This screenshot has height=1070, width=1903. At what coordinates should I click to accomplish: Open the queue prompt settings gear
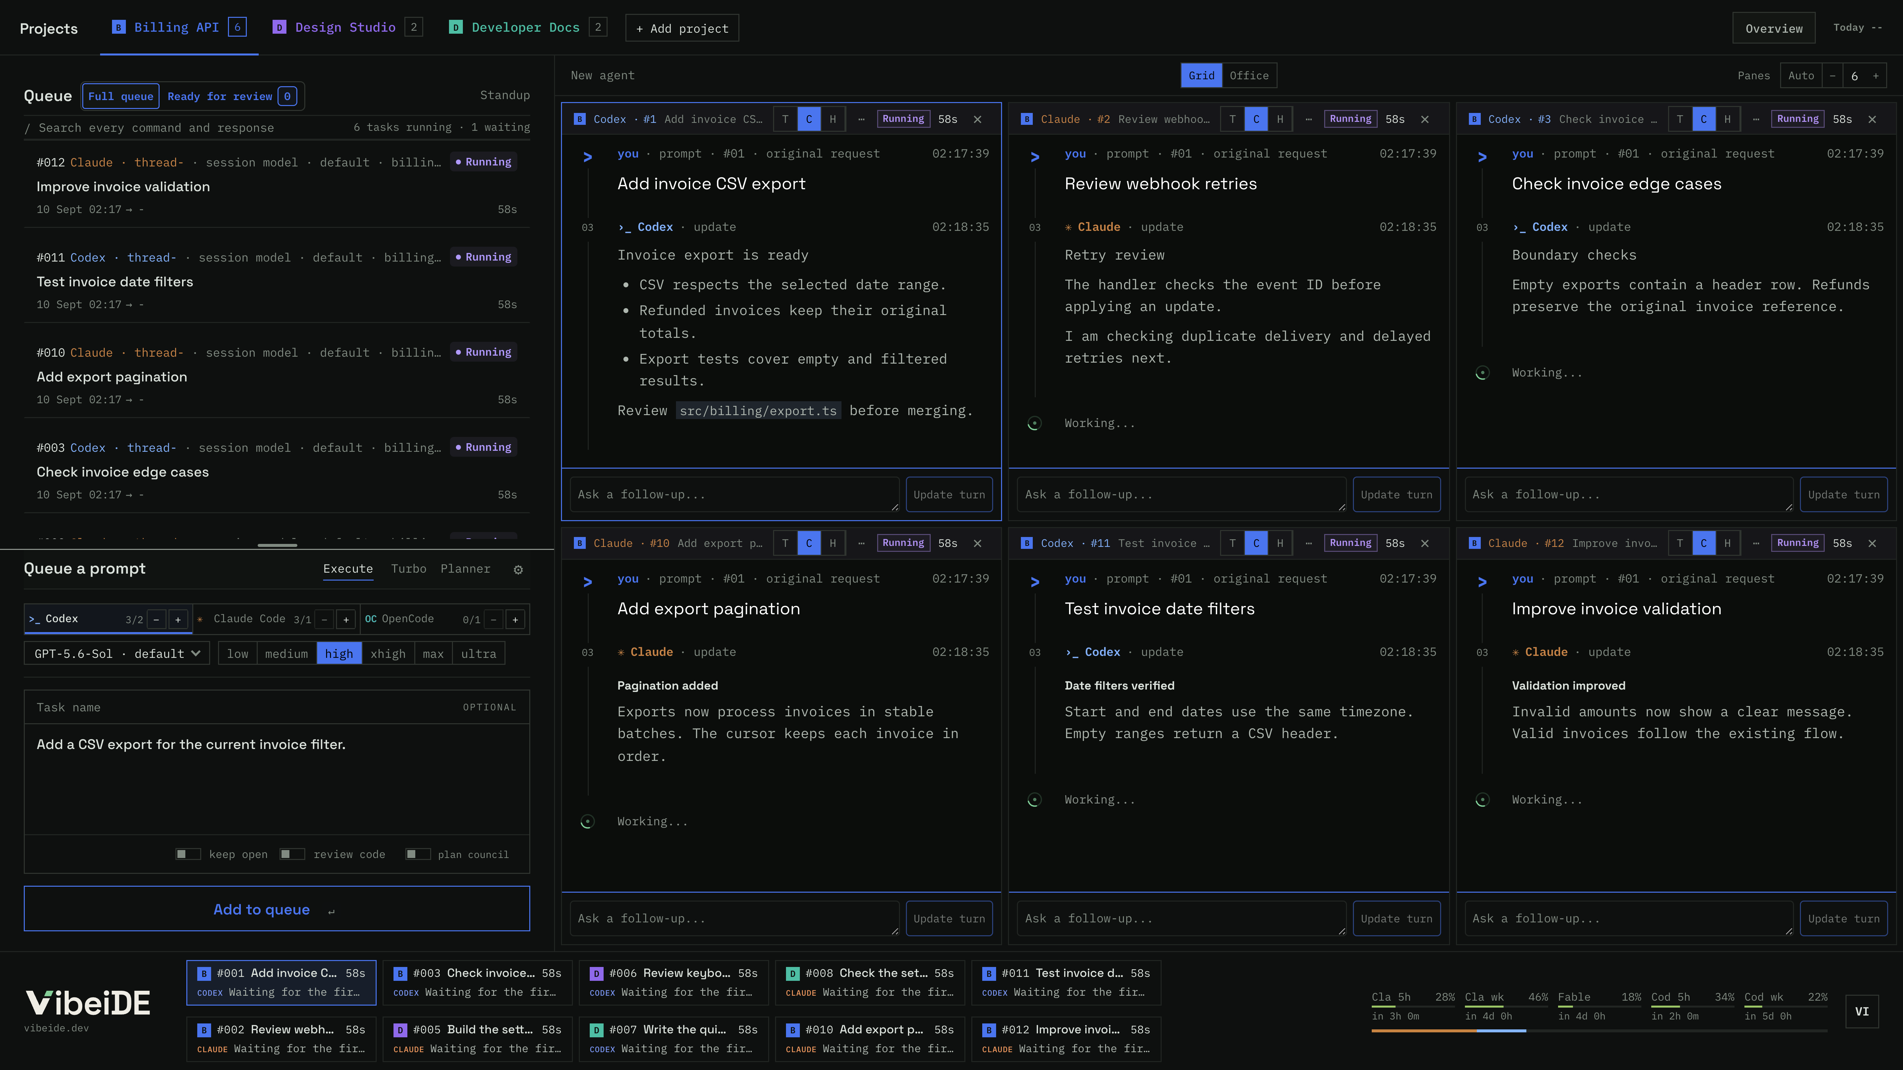pos(518,569)
